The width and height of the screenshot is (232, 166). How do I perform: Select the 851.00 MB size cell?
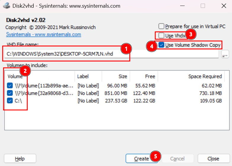click(x=116, y=93)
